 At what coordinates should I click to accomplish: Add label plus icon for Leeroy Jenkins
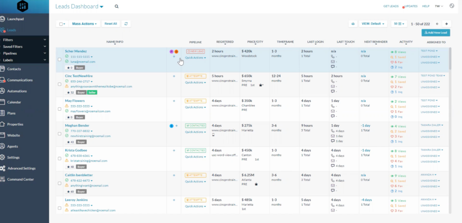point(174,200)
